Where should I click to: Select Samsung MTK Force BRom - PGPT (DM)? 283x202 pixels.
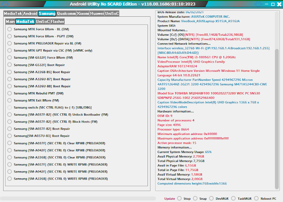[x=10, y=36]
